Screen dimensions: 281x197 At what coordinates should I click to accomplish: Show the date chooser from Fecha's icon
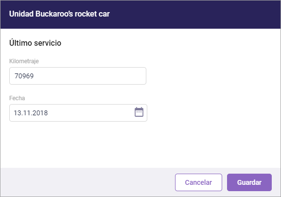(139, 112)
